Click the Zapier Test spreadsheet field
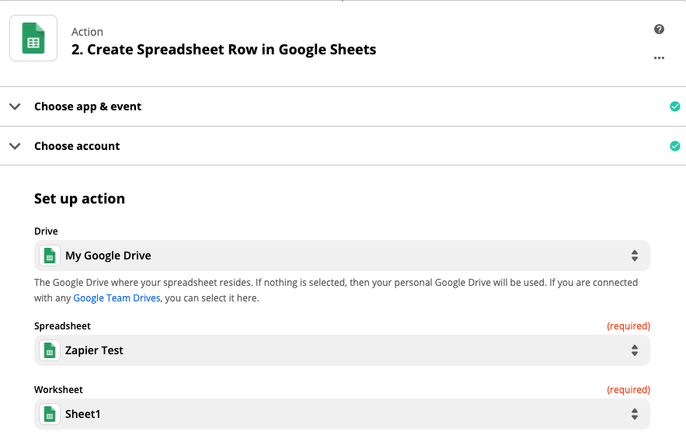 [x=342, y=350]
